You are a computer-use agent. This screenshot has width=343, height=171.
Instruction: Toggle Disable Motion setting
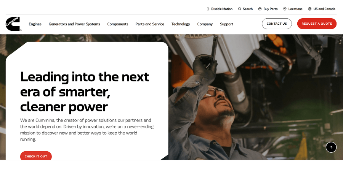220,9
